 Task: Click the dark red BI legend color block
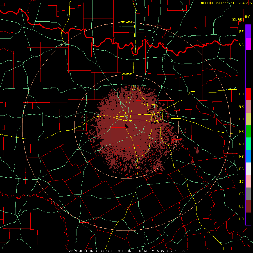[x=248, y=206]
